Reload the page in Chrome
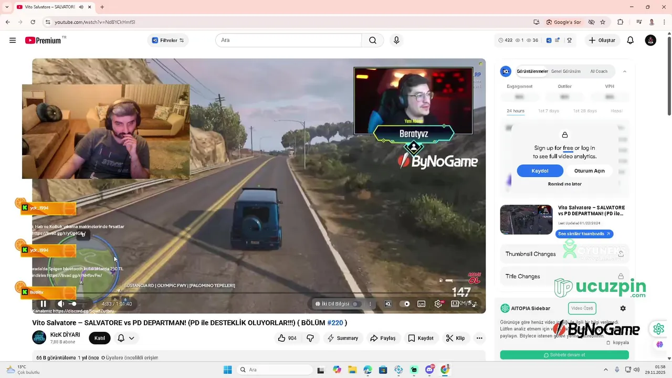The height and width of the screenshot is (378, 672). 33,22
